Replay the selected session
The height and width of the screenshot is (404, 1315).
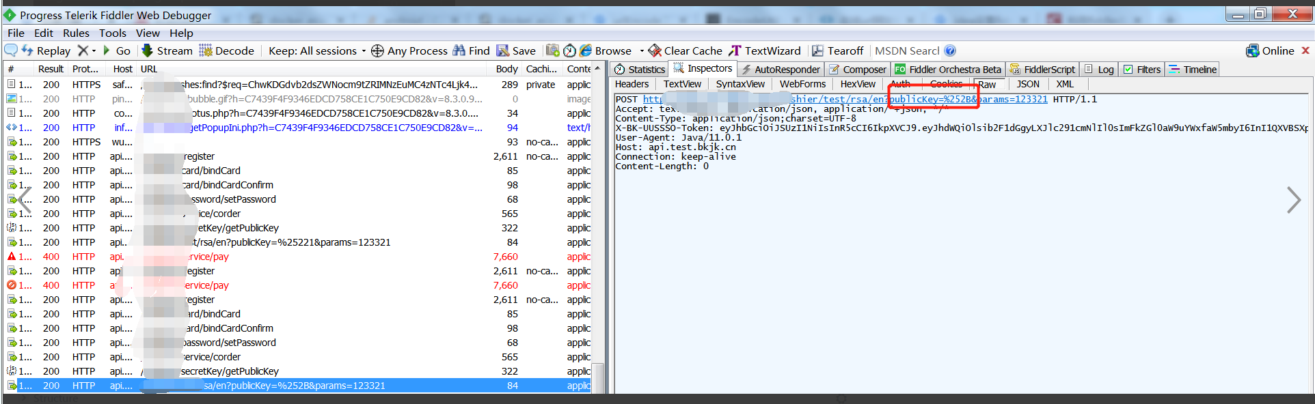click(x=46, y=50)
